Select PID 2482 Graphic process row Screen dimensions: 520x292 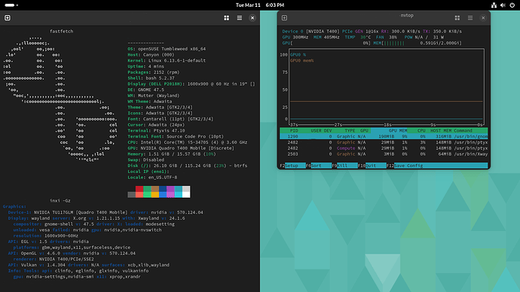tap(384, 142)
